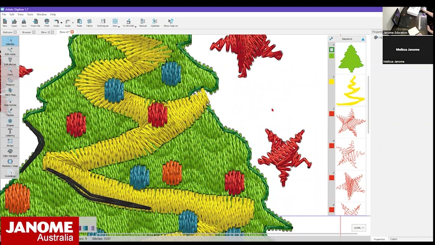Switch to the Properties bottom tab
Screen dimensions: 435x245
tap(379, 239)
